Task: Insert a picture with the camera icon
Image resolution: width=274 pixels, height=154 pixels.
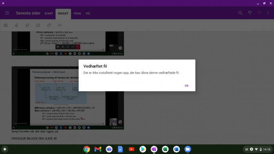Action: click(5, 25)
